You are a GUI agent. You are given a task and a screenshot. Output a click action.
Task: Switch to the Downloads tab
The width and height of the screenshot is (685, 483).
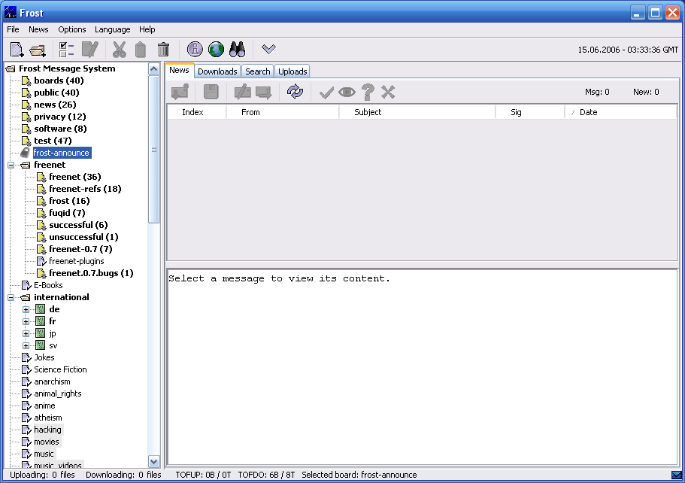point(217,71)
